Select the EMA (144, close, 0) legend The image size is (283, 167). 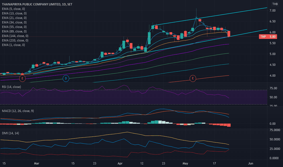[x=15, y=36]
